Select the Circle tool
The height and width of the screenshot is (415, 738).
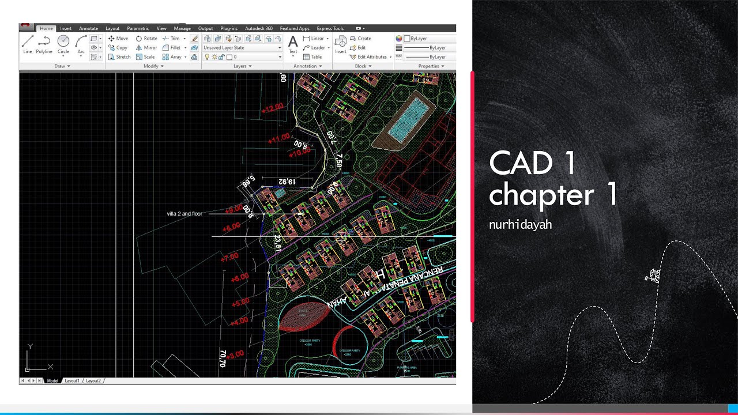click(x=63, y=44)
